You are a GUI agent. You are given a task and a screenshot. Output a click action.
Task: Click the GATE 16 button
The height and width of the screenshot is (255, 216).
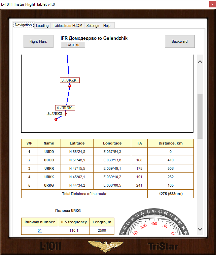pyautogui.click(x=73, y=45)
